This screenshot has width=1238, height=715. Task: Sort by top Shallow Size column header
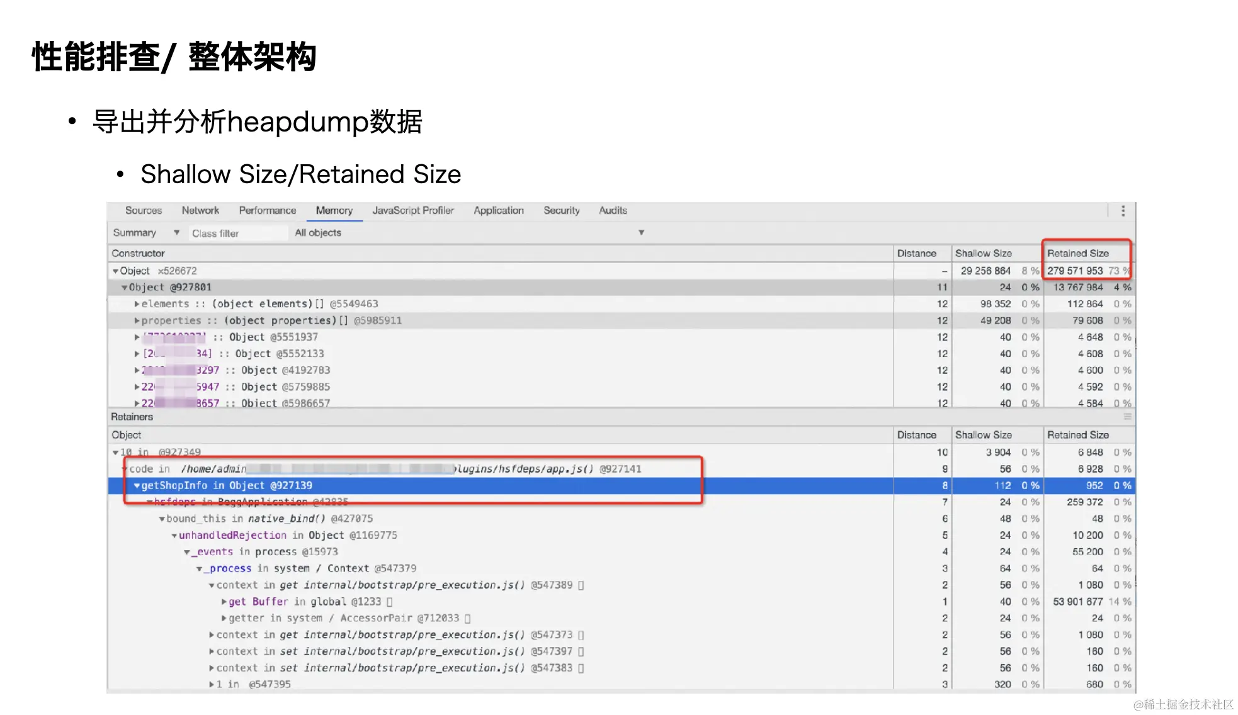point(983,254)
